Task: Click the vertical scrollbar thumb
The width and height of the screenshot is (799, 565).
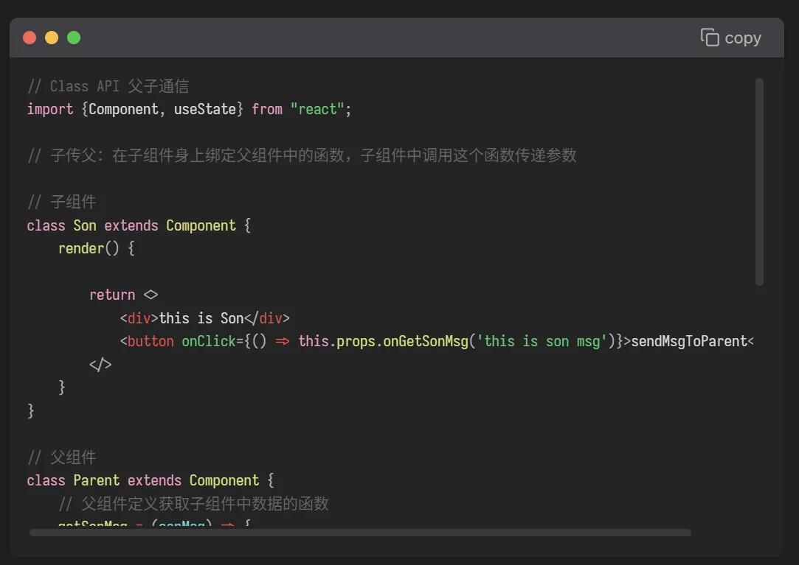Action: pos(759,182)
